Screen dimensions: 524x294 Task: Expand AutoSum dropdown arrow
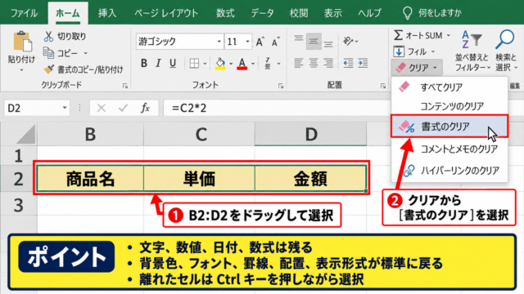(x=449, y=35)
